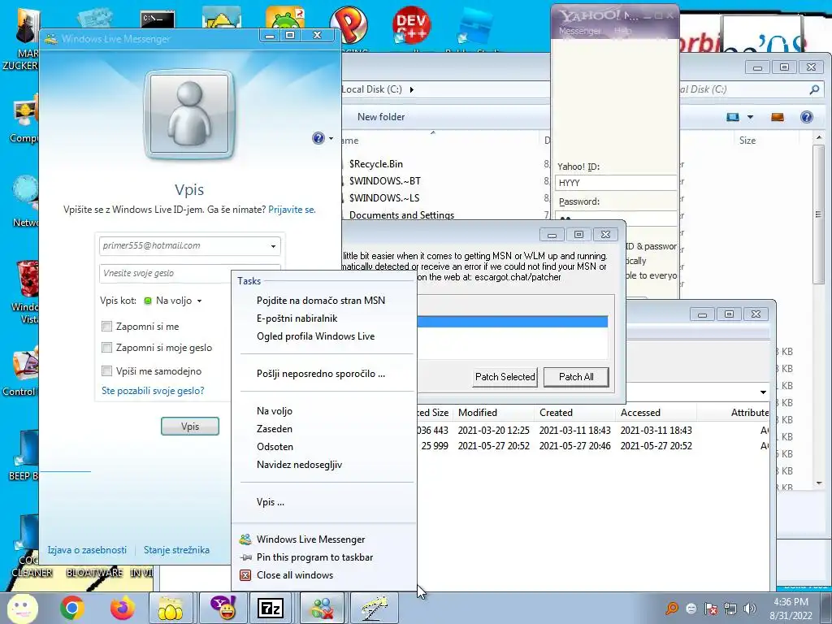This screenshot has width=832, height=624.
Task: Open the action center flag icon
Action: click(x=711, y=609)
